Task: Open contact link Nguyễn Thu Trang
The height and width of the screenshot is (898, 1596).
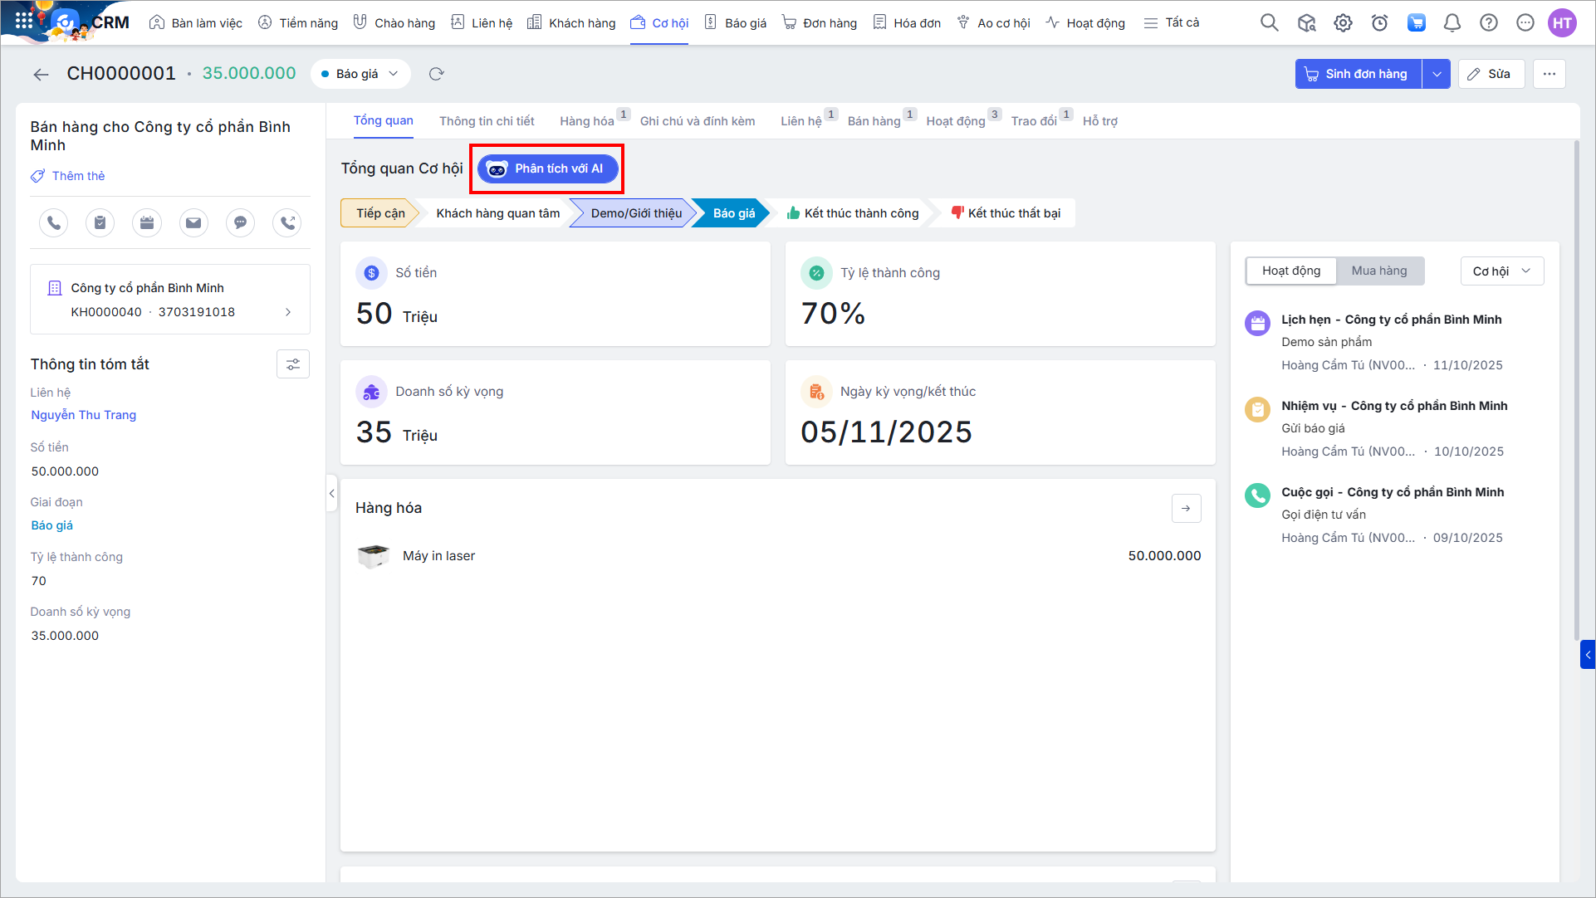Action: click(84, 415)
